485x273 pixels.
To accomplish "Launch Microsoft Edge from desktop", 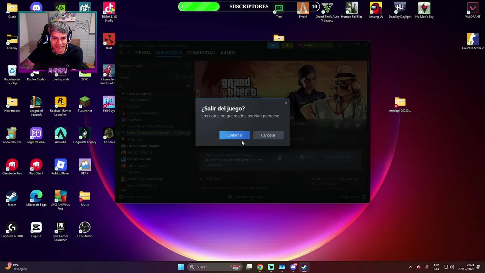I will [36, 199].
